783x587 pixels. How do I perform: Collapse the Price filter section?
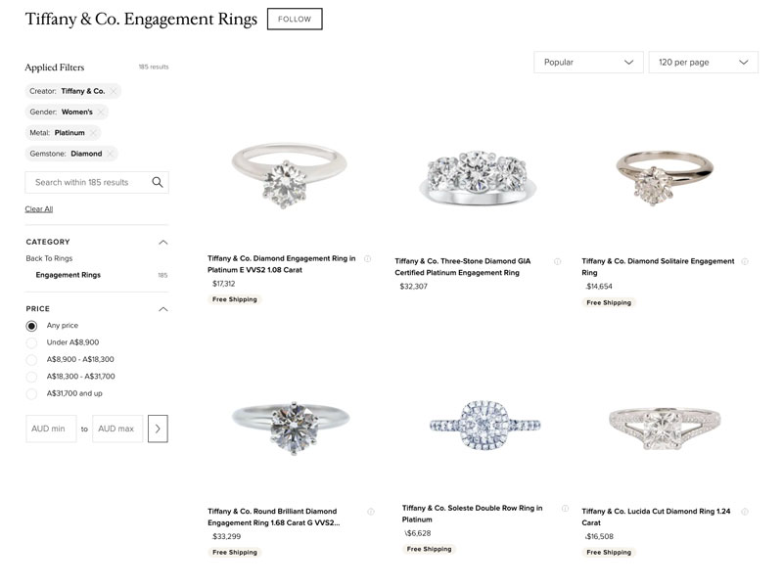tap(162, 309)
